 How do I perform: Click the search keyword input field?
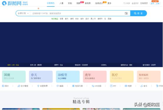pos(77,13)
